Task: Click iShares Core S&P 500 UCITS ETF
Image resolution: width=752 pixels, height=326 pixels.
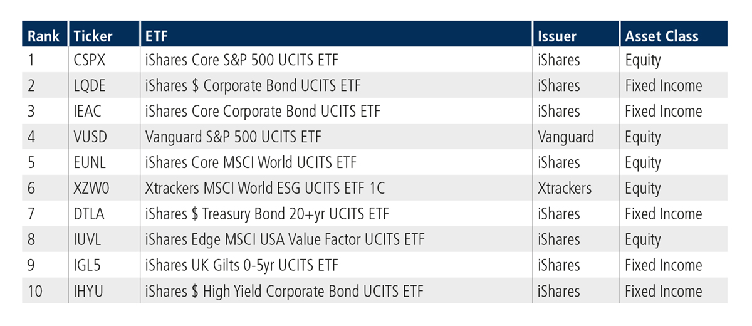Action: click(x=245, y=60)
